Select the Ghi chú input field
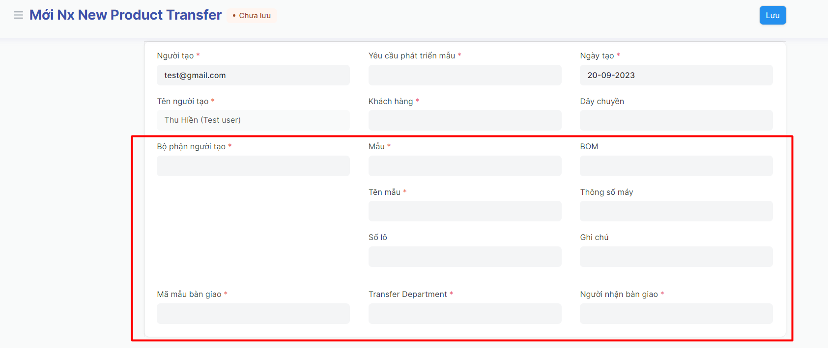Screen dimensions: 828x348 coord(676,257)
